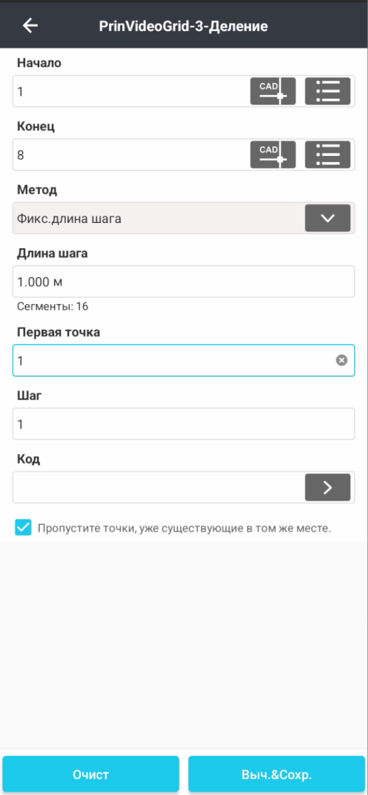Edit the Шаг input field
This screenshot has height=795, width=368.
183,424
